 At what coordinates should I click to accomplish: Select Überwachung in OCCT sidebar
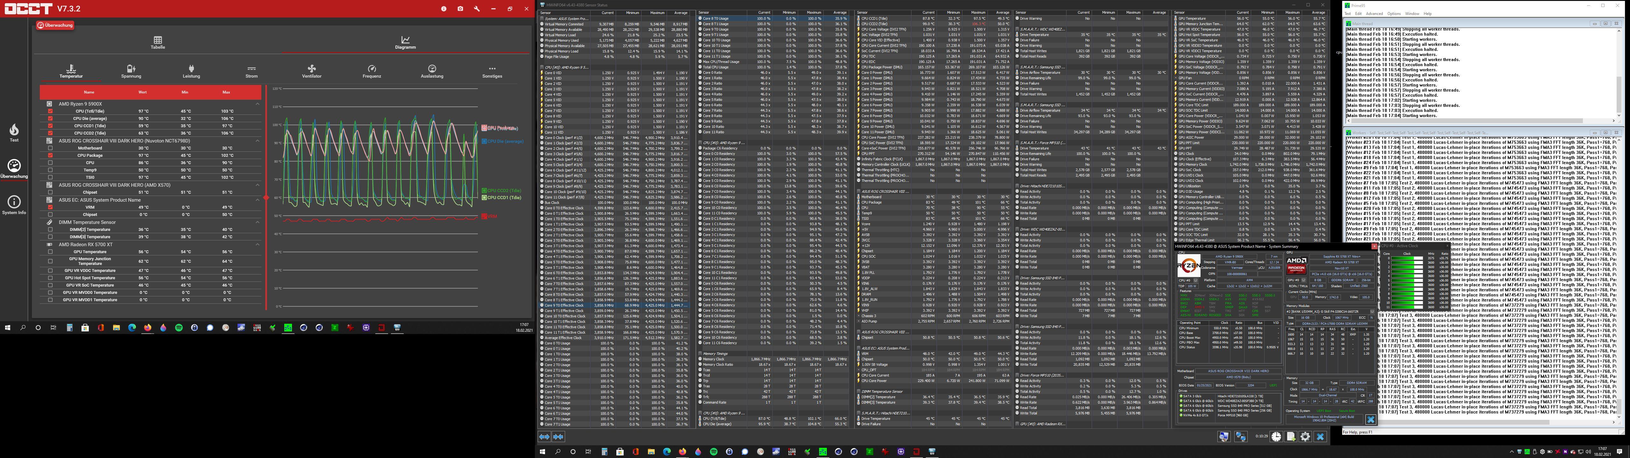[x=14, y=169]
